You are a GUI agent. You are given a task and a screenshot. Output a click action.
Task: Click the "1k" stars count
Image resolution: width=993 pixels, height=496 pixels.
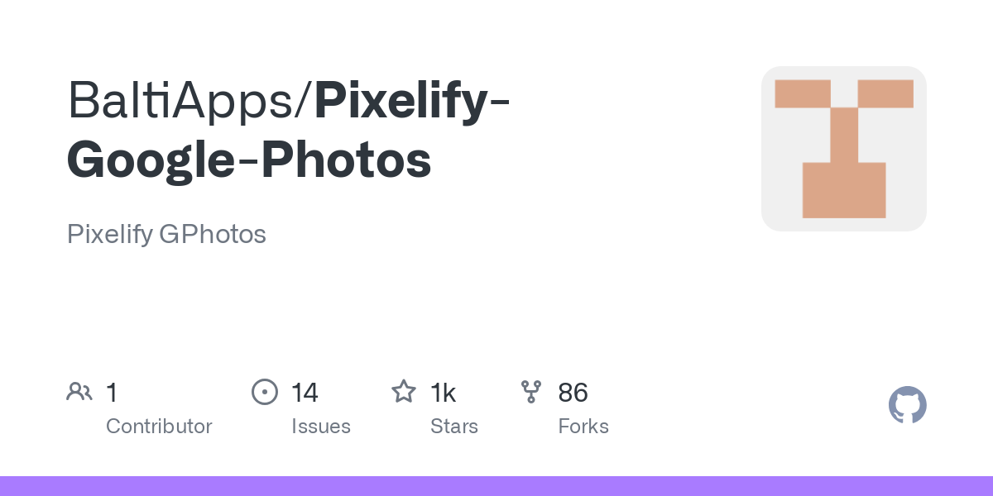click(444, 392)
